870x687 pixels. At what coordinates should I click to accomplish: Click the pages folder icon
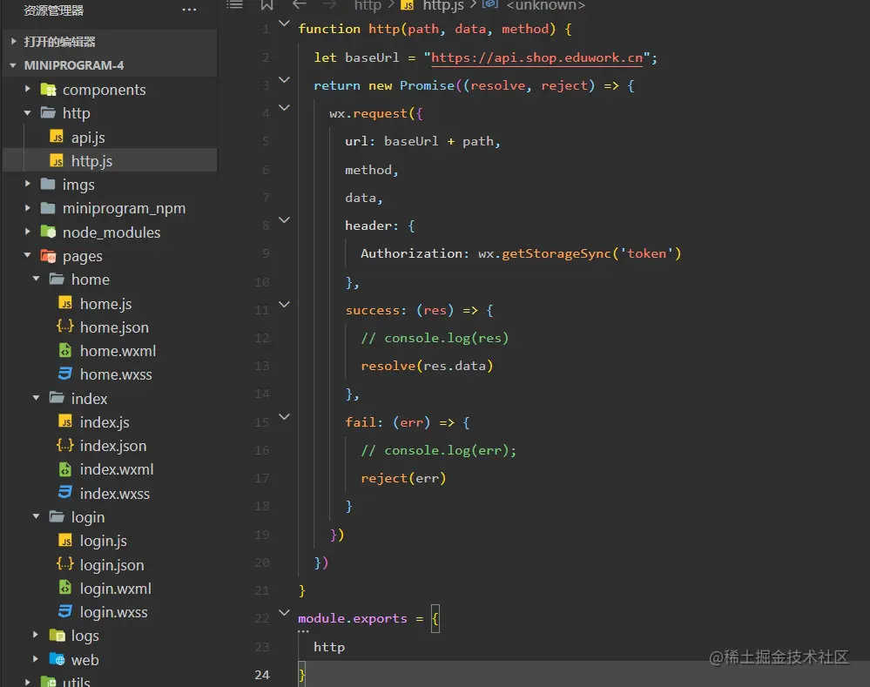coord(48,256)
